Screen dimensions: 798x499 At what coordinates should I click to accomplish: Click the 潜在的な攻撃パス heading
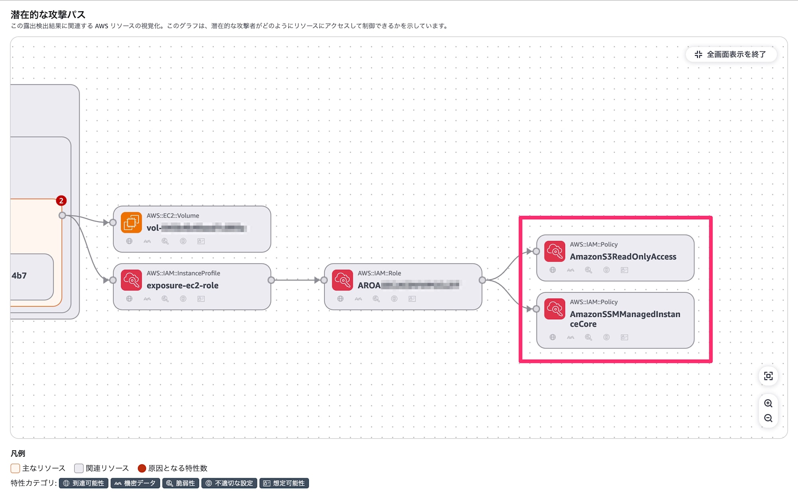(48, 14)
